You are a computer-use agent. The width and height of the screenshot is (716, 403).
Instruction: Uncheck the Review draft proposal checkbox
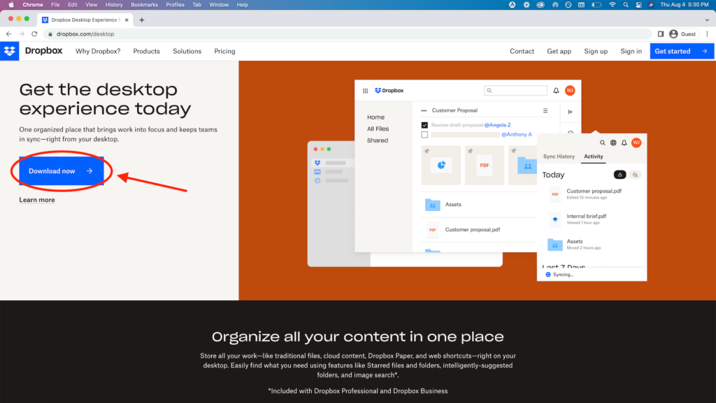click(424, 125)
